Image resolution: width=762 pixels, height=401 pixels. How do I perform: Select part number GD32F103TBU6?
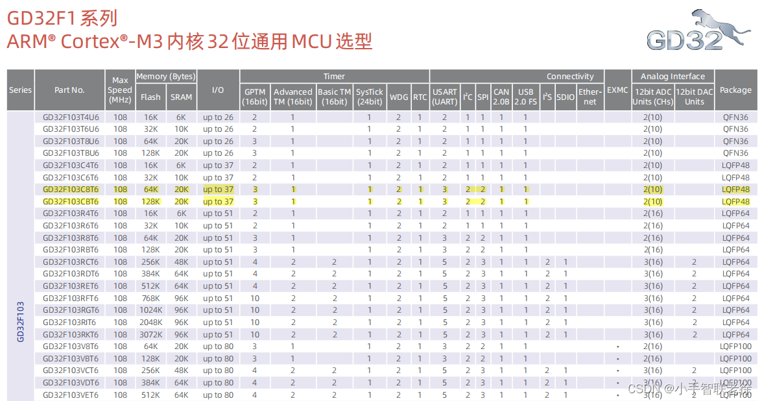pyautogui.click(x=71, y=153)
